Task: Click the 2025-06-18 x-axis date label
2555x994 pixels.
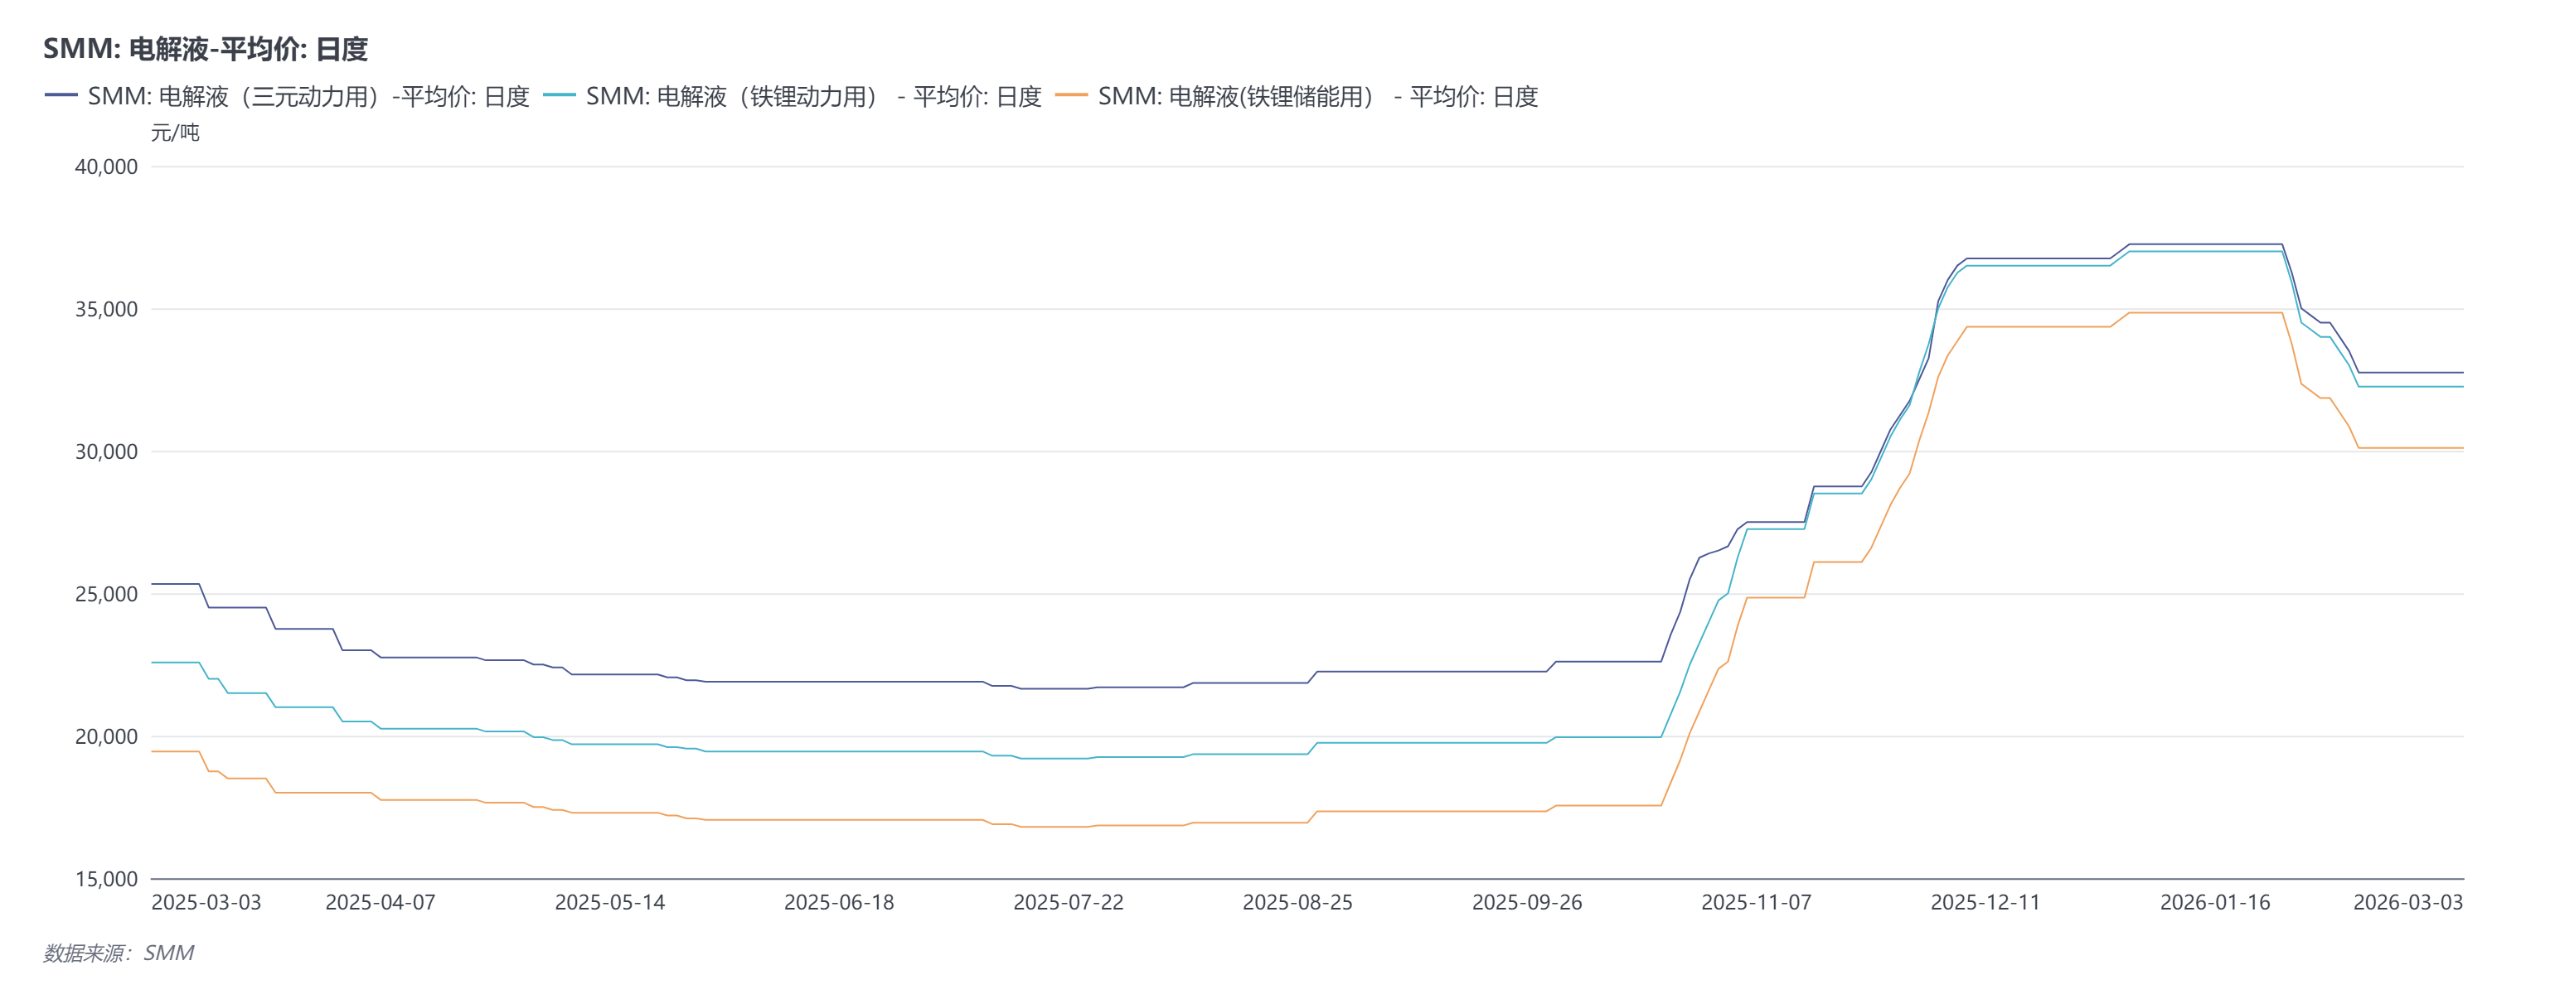Action: pos(839,902)
